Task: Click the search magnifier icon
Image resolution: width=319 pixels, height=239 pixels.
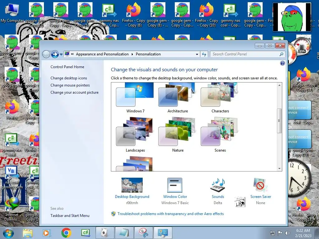Action: coord(281,54)
